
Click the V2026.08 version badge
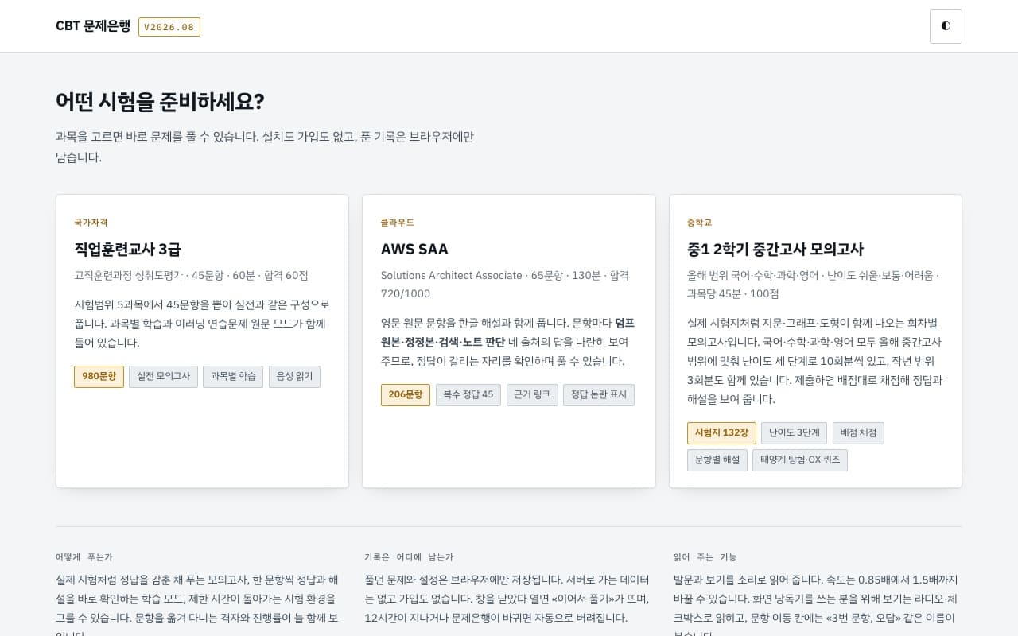coord(169,27)
